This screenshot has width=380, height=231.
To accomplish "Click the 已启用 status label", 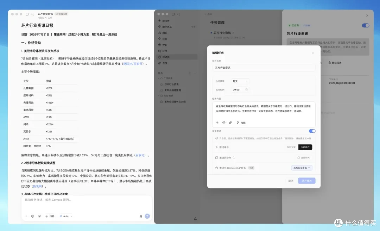I will point(294,25).
